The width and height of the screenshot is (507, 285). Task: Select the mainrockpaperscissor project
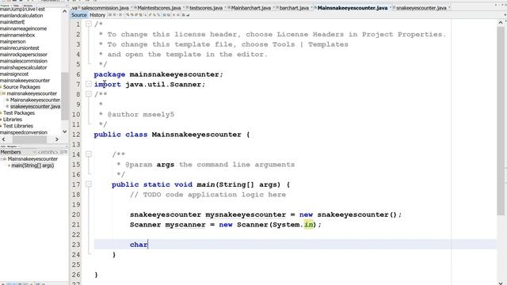point(24,55)
